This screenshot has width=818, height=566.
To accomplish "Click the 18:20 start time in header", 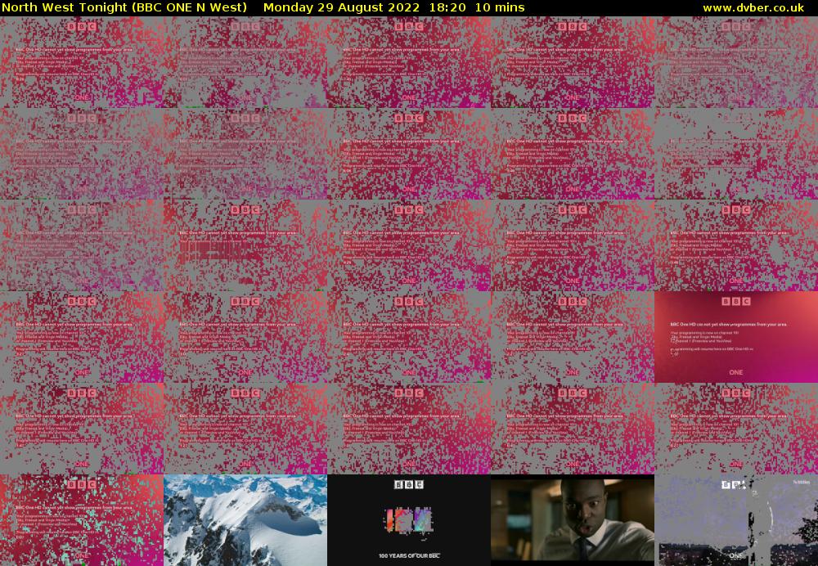I will pos(447,8).
